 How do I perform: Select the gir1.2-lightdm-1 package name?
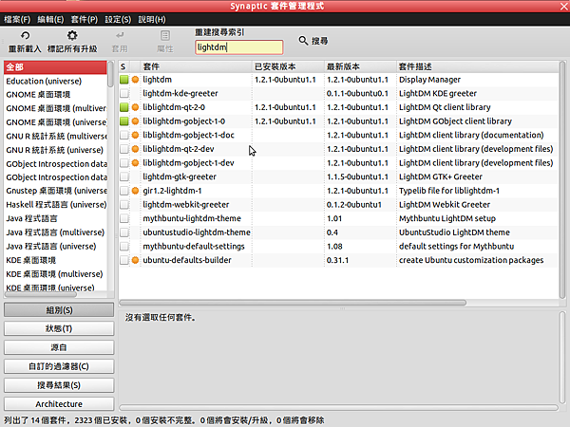(x=172, y=191)
